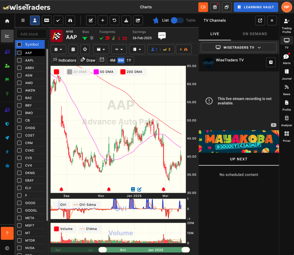
Task: Click the crosshair target icon
Action: 85,49
